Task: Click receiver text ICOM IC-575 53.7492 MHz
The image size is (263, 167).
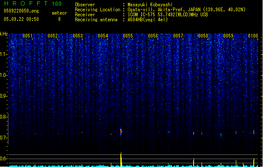Action: click(x=168, y=15)
